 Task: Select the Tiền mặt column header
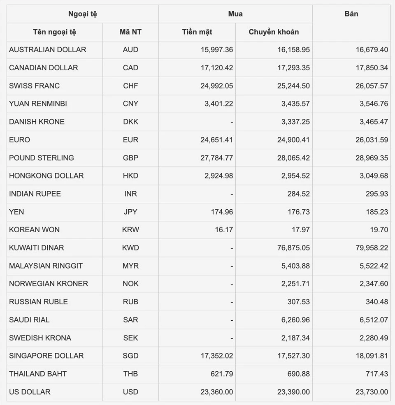click(x=197, y=32)
